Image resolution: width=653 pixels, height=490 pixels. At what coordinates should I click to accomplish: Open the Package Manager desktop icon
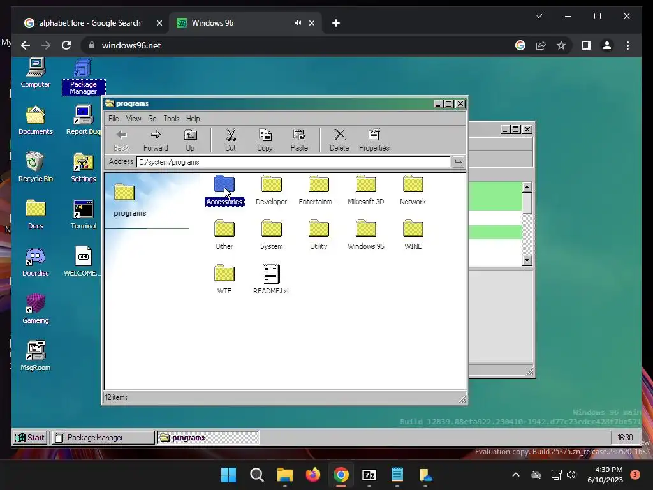(84, 77)
